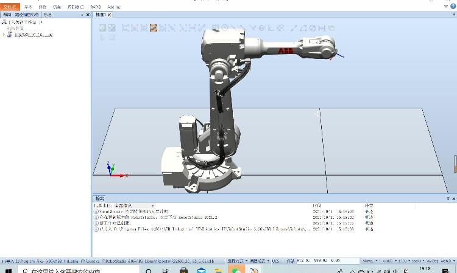Open the Add-Ins ribbon tab

[x=114, y=6]
